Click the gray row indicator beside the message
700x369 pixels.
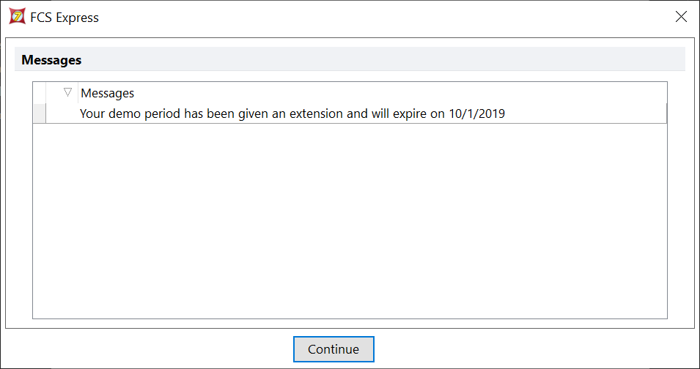coord(40,114)
